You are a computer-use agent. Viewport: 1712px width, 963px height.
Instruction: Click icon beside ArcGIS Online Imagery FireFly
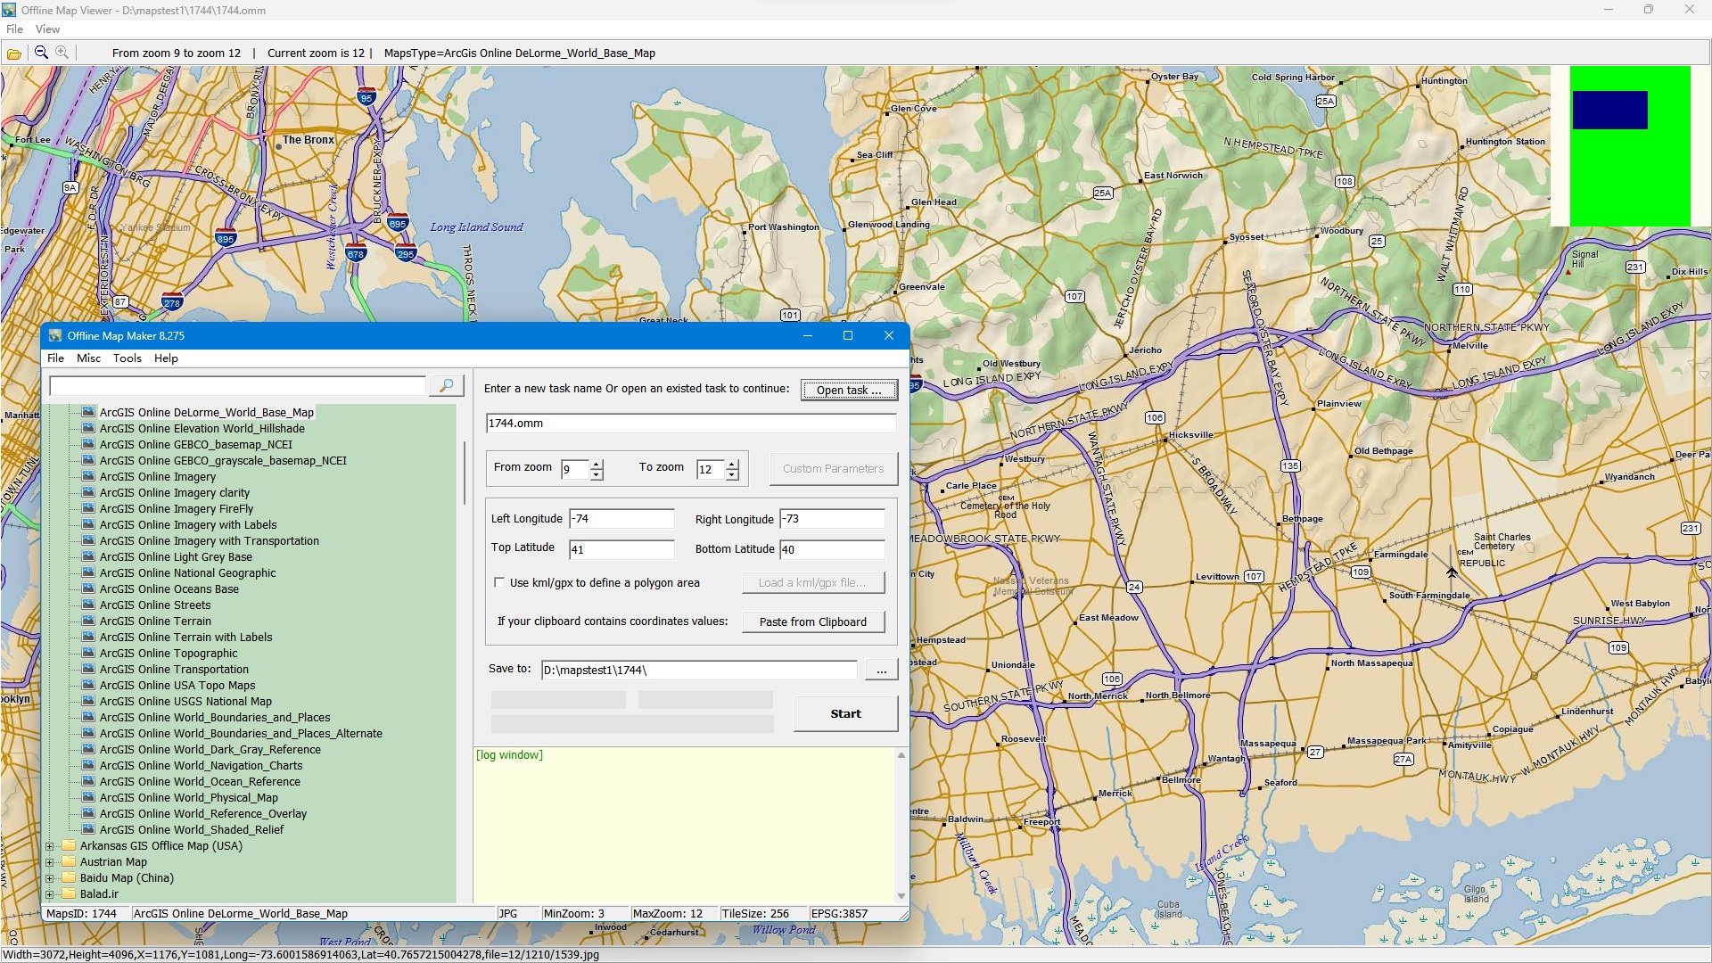coord(88,508)
